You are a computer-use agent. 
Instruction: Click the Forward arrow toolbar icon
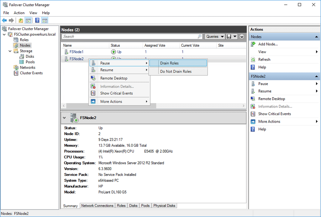(11, 20)
